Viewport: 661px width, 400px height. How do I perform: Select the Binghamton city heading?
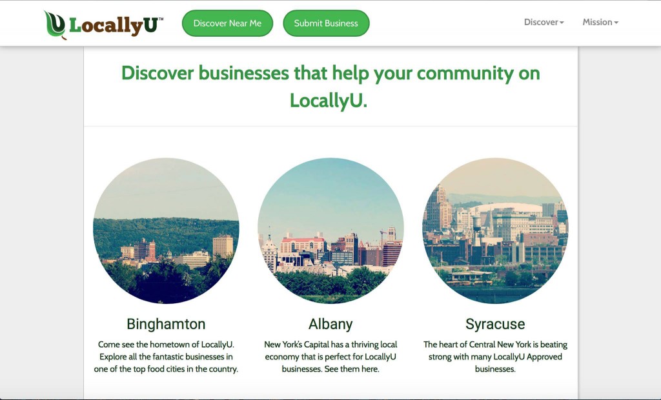click(x=166, y=324)
